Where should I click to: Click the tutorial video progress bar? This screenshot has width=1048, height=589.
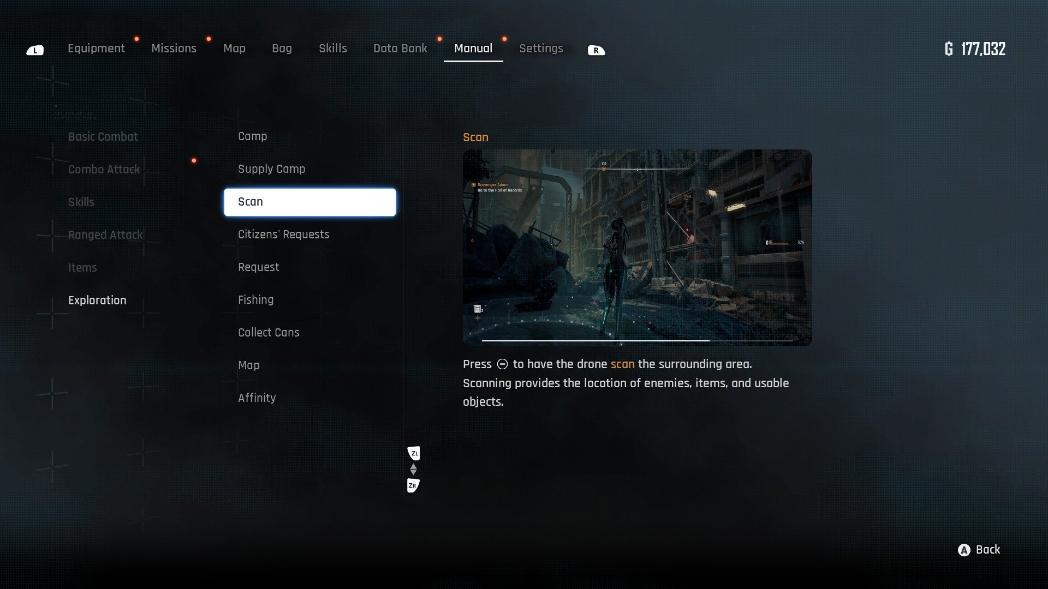click(x=636, y=341)
